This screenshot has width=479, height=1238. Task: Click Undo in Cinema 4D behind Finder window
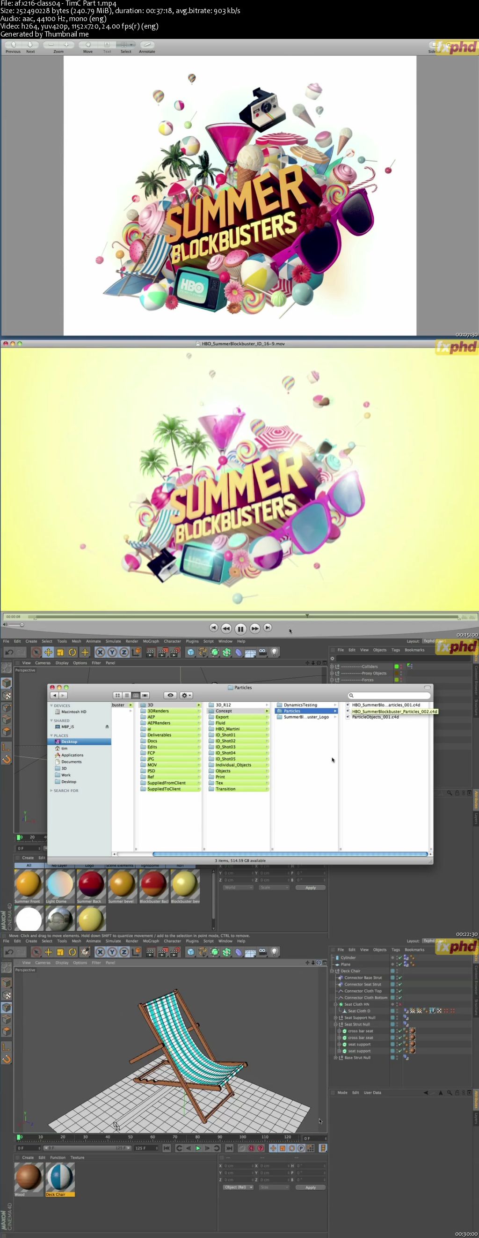click(x=8, y=652)
